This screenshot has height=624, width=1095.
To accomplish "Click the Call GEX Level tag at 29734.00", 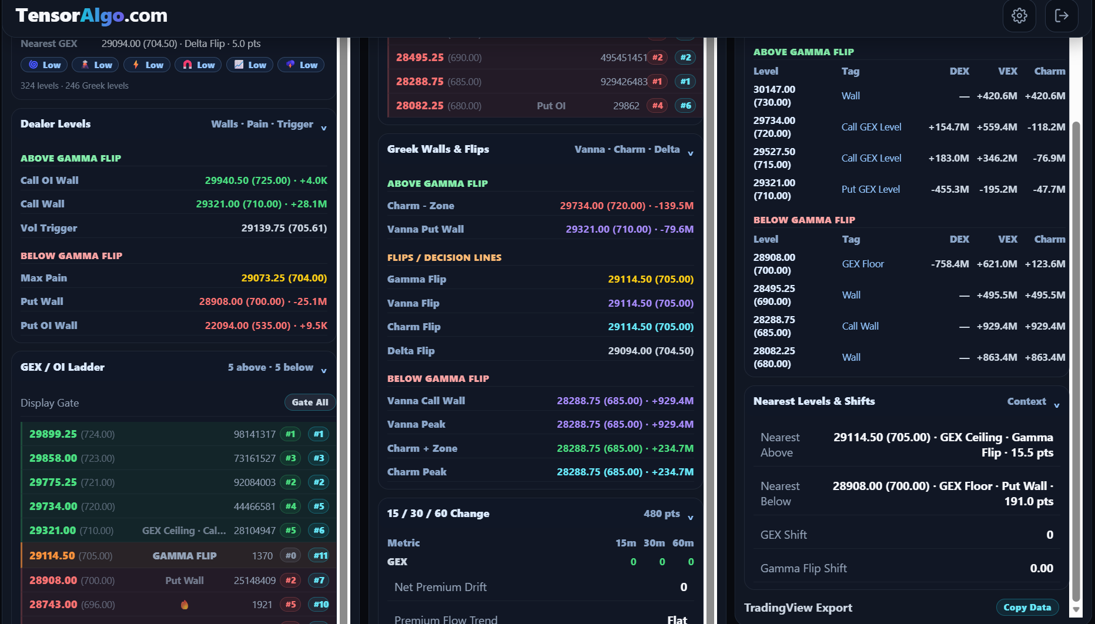I will coord(871,127).
